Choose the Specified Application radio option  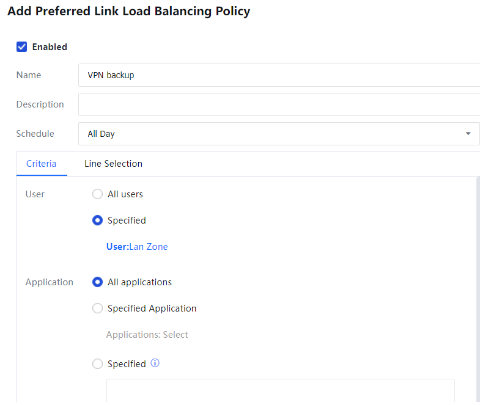coord(97,308)
